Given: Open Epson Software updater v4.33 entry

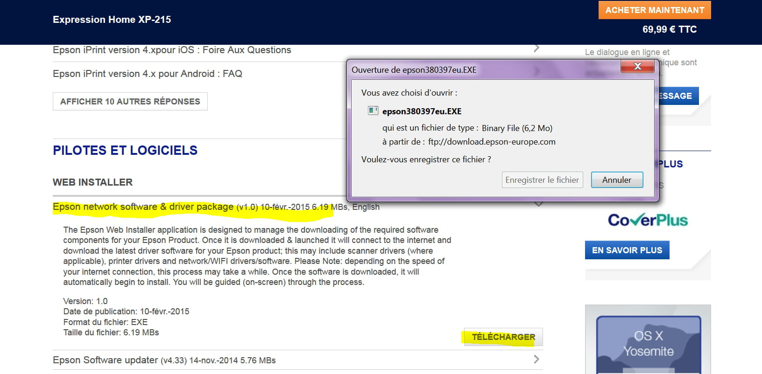Looking at the screenshot, I should click(164, 360).
